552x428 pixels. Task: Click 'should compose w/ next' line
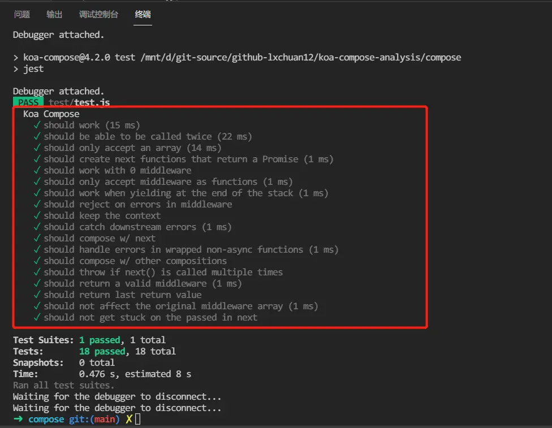[x=94, y=238]
